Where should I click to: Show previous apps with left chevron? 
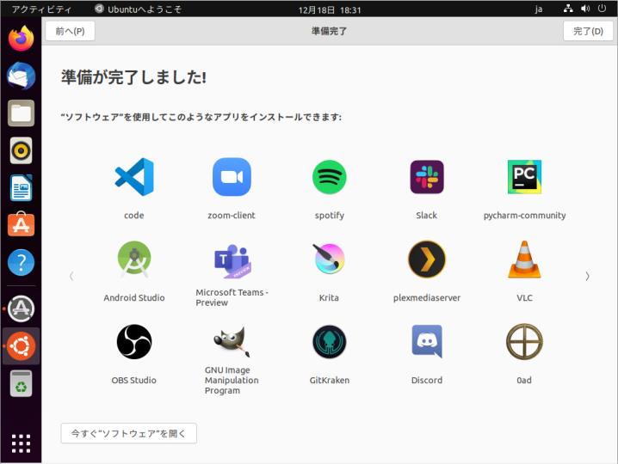pyautogui.click(x=71, y=277)
